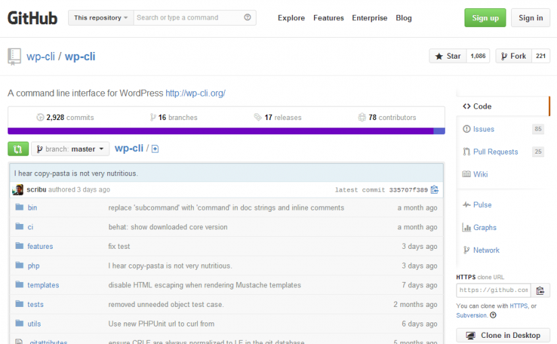Image resolution: width=557 pixels, height=344 pixels.
Task: Click the templates folder icon
Action: coord(20,285)
